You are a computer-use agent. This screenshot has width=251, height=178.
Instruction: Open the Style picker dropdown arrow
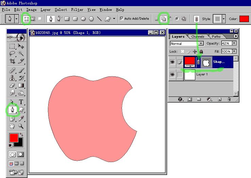(x=223, y=19)
